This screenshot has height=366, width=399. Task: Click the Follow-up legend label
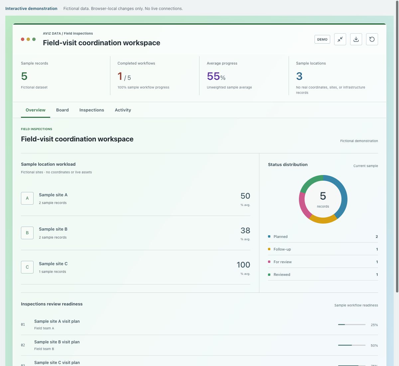pyautogui.click(x=282, y=249)
